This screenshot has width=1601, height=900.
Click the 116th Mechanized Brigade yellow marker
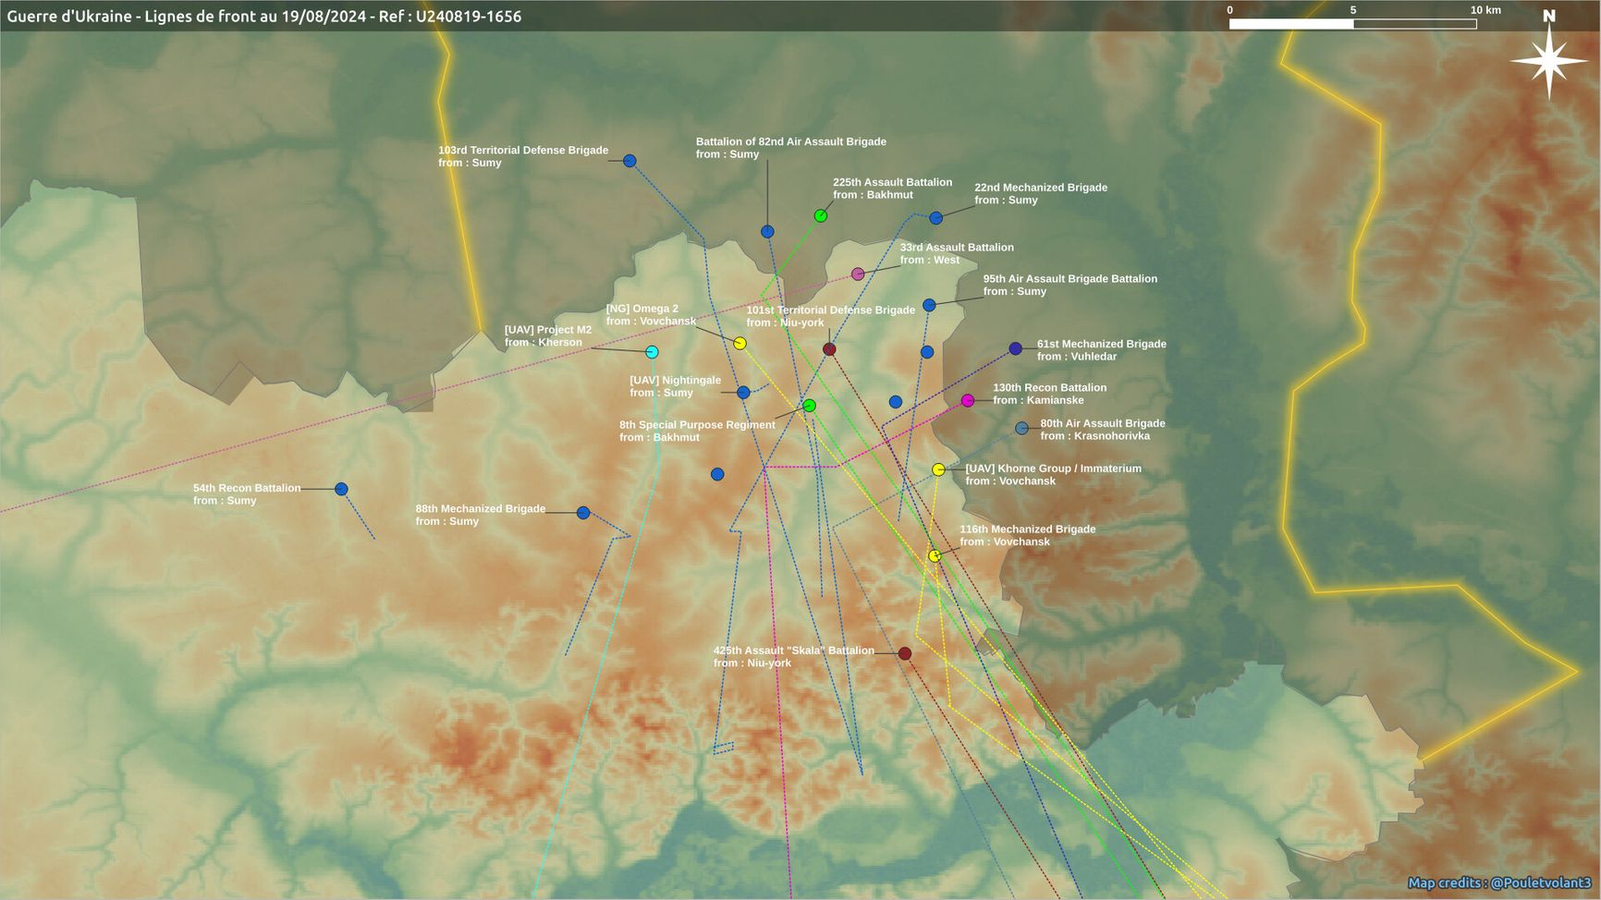[935, 555]
